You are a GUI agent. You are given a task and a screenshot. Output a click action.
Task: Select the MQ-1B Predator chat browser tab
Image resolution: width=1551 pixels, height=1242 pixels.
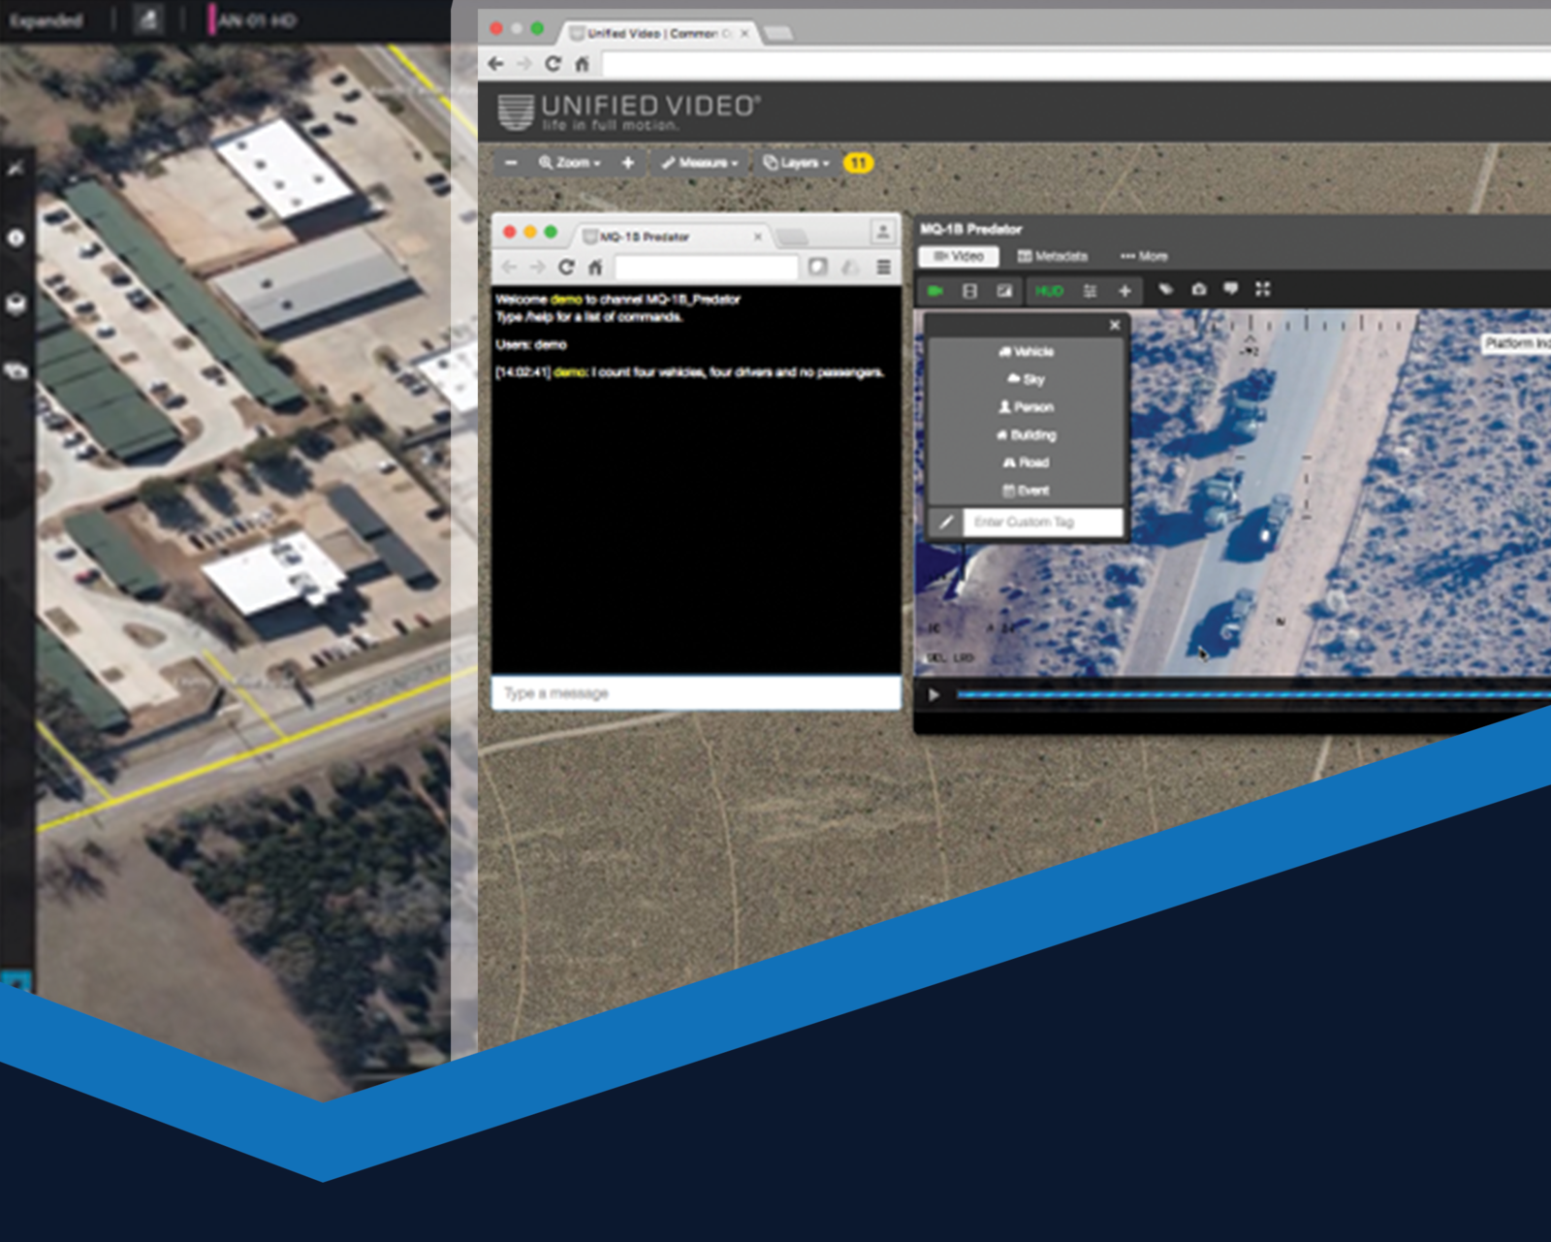click(671, 237)
